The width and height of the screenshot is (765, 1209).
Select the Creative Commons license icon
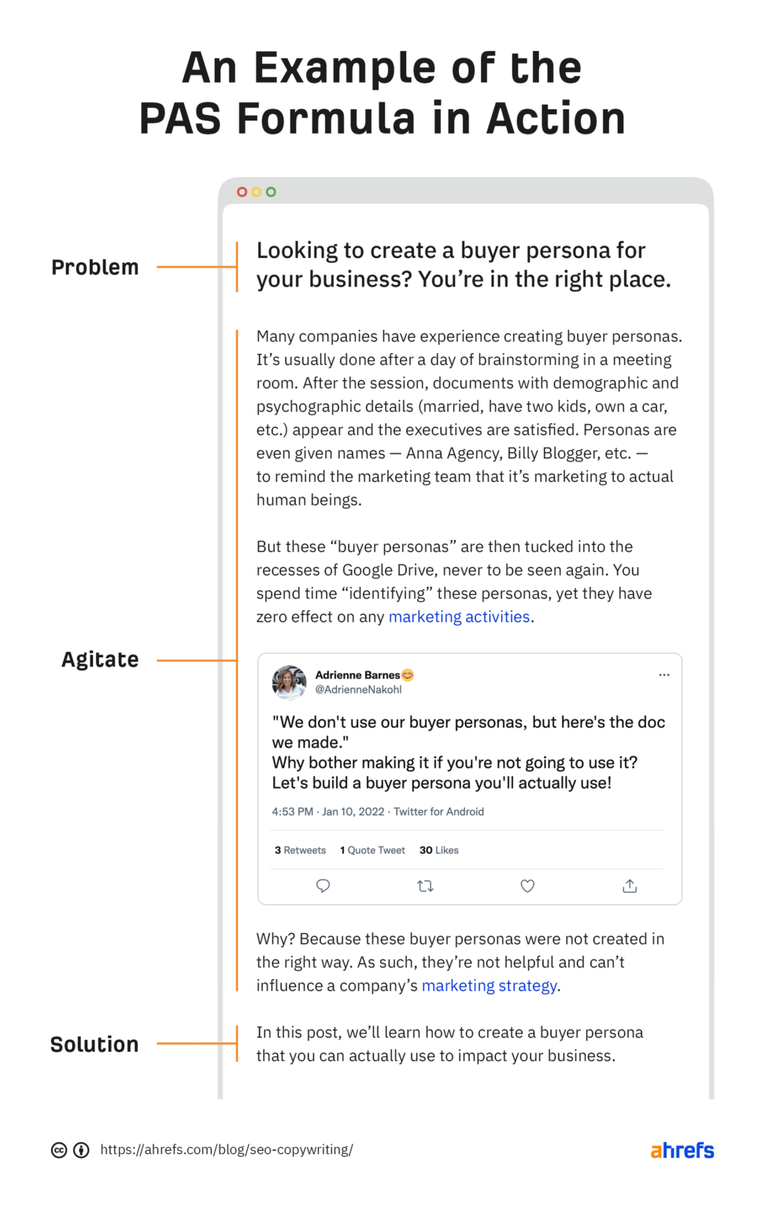point(60,1149)
